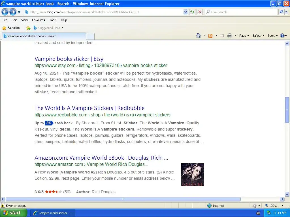Viewport: 290px width, 217px height.
Task: Click the vampire world sticker taskbar button
Action: click(52, 213)
